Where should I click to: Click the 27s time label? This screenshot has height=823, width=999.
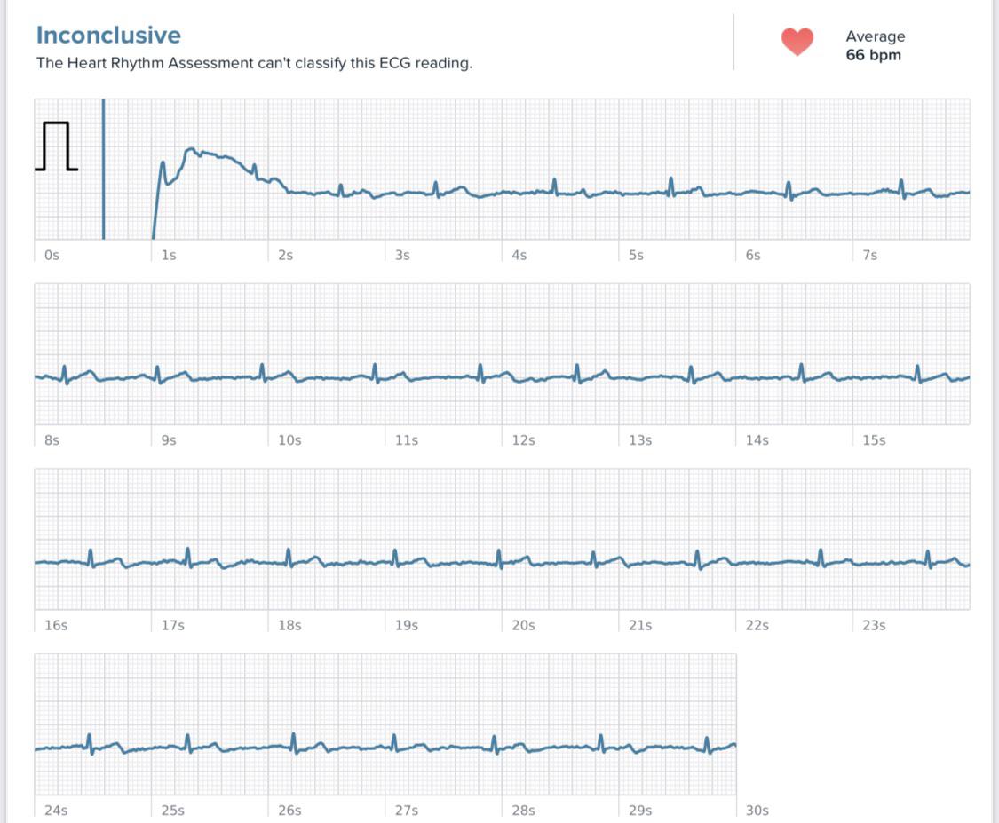pyautogui.click(x=407, y=811)
